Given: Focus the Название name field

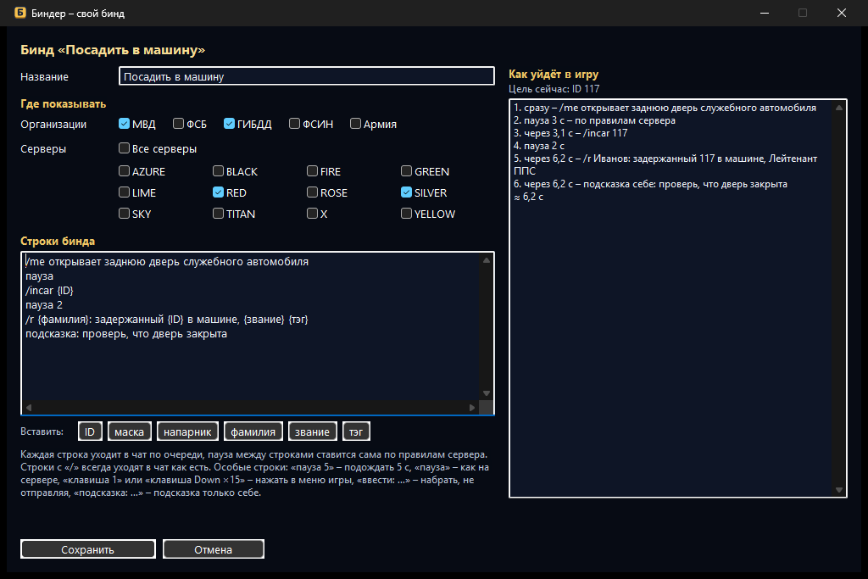Looking at the screenshot, I should (x=307, y=76).
